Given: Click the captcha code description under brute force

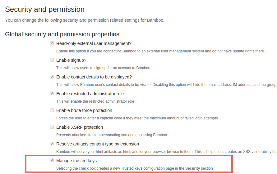Looking at the screenshot, I should point(137,118).
